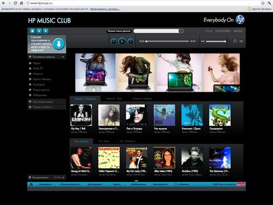Click the search magnifier icon
The image size is (273, 205).
181,31
